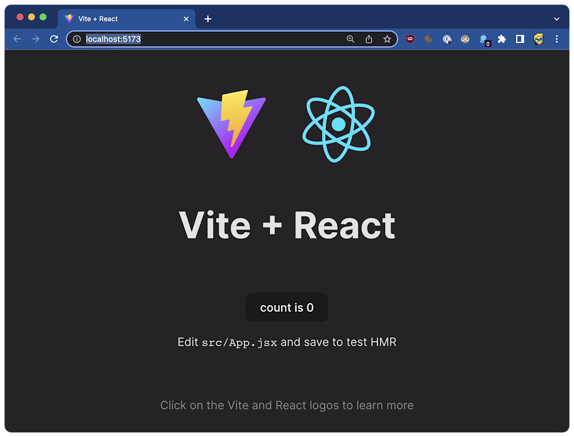Go forward with the forward arrow
Viewport: 574px width, 437px height.
click(x=35, y=39)
